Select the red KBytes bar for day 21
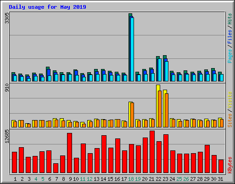The width and height of the screenshot is (235, 184). (152, 152)
